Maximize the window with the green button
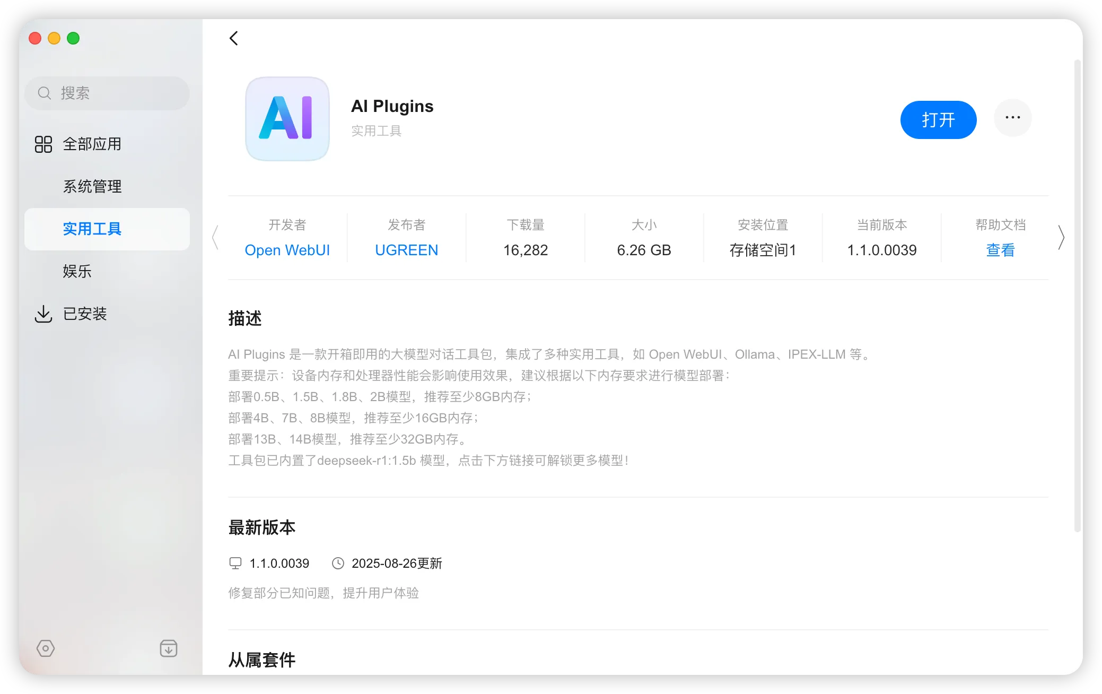Viewport: 1102px width, 694px height. click(x=73, y=38)
